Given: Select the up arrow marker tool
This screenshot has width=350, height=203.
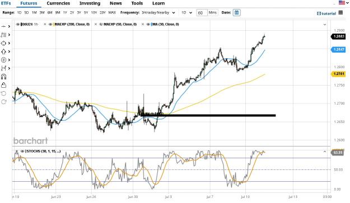Looking at the screenshot, I should (3, 51).
